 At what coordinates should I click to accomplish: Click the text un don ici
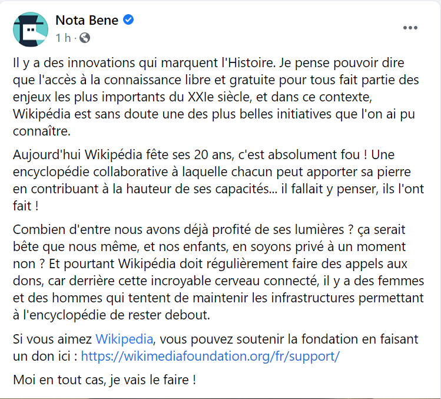point(42,356)
